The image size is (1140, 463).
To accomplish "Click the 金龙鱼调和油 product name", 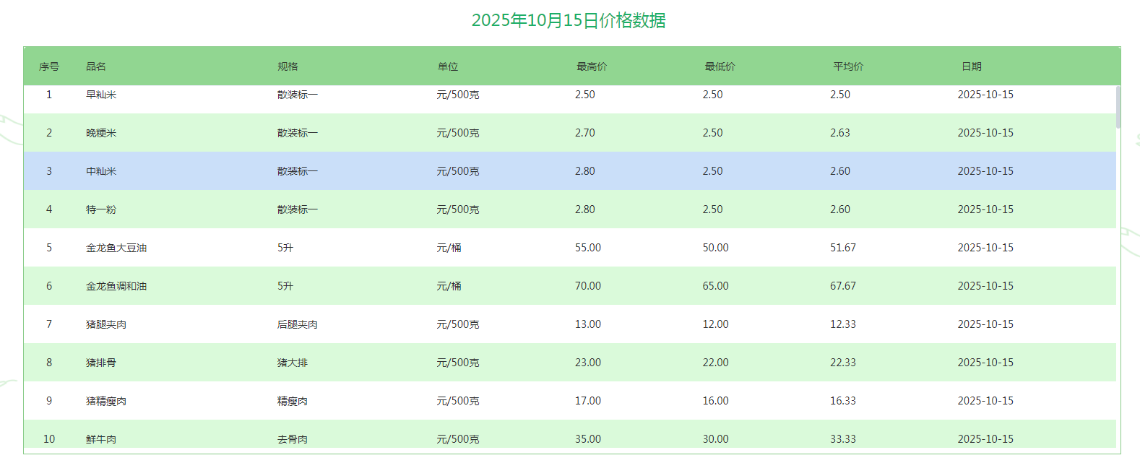I will click(116, 286).
